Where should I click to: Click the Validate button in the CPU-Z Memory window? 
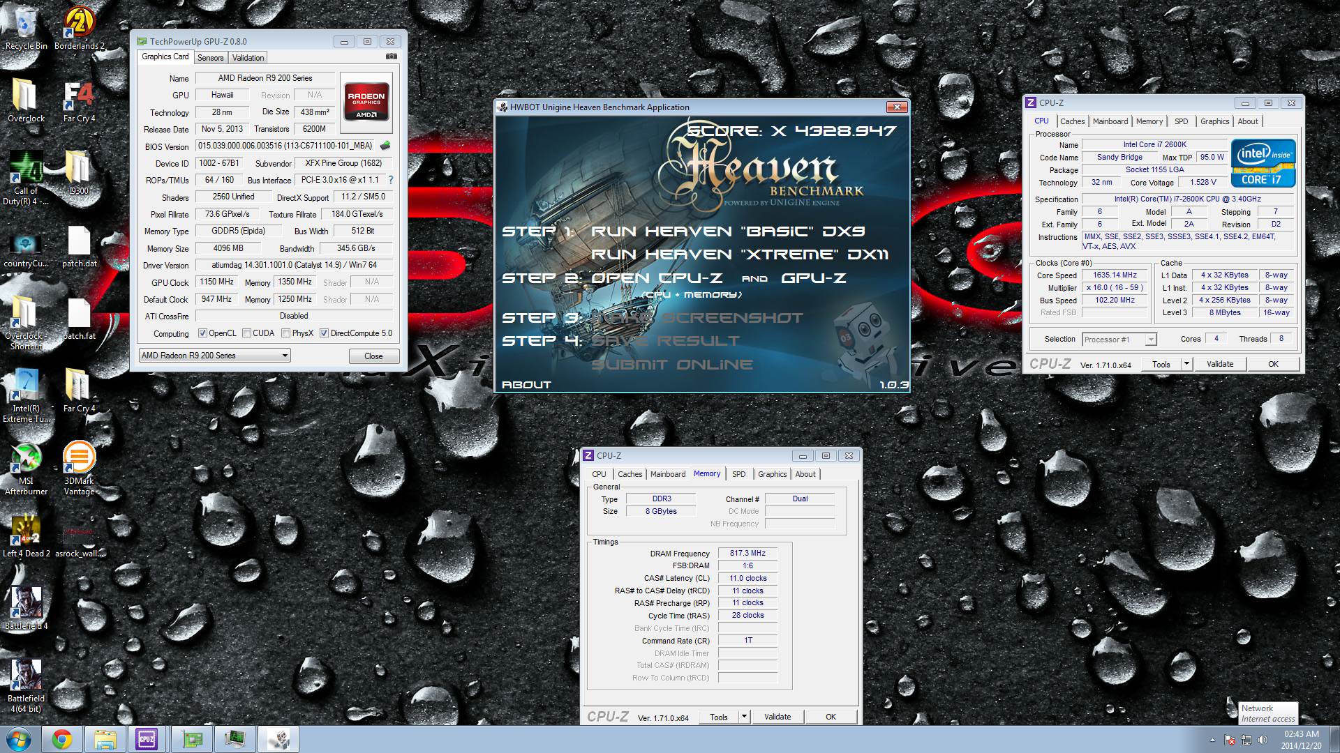[x=777, y=717]
